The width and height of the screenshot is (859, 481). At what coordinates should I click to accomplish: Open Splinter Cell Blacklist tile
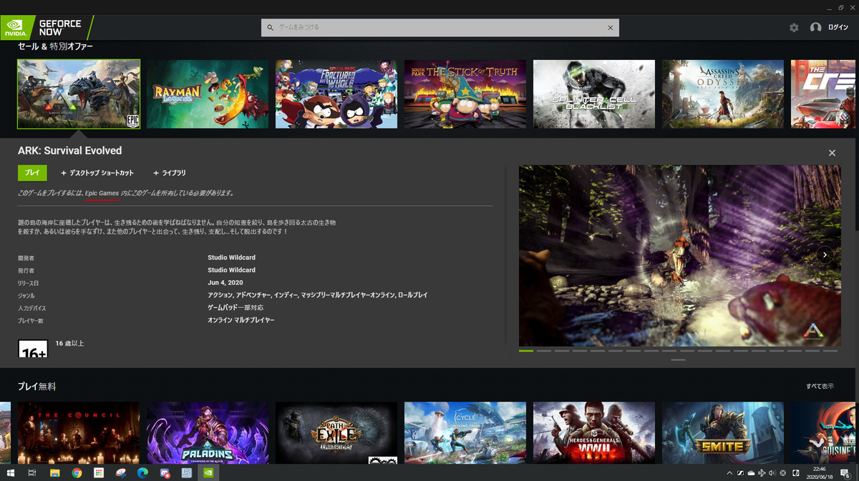[x=594, y=94]
